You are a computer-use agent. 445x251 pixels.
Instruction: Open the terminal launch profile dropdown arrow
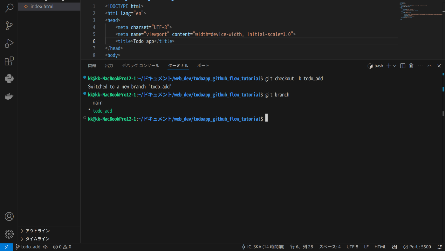click(394, 66)
